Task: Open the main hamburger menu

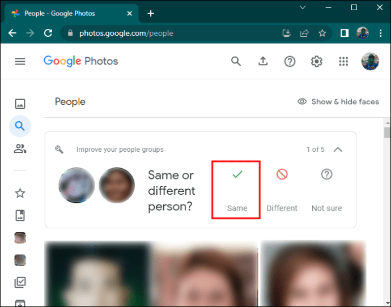Action: [20, 61]
